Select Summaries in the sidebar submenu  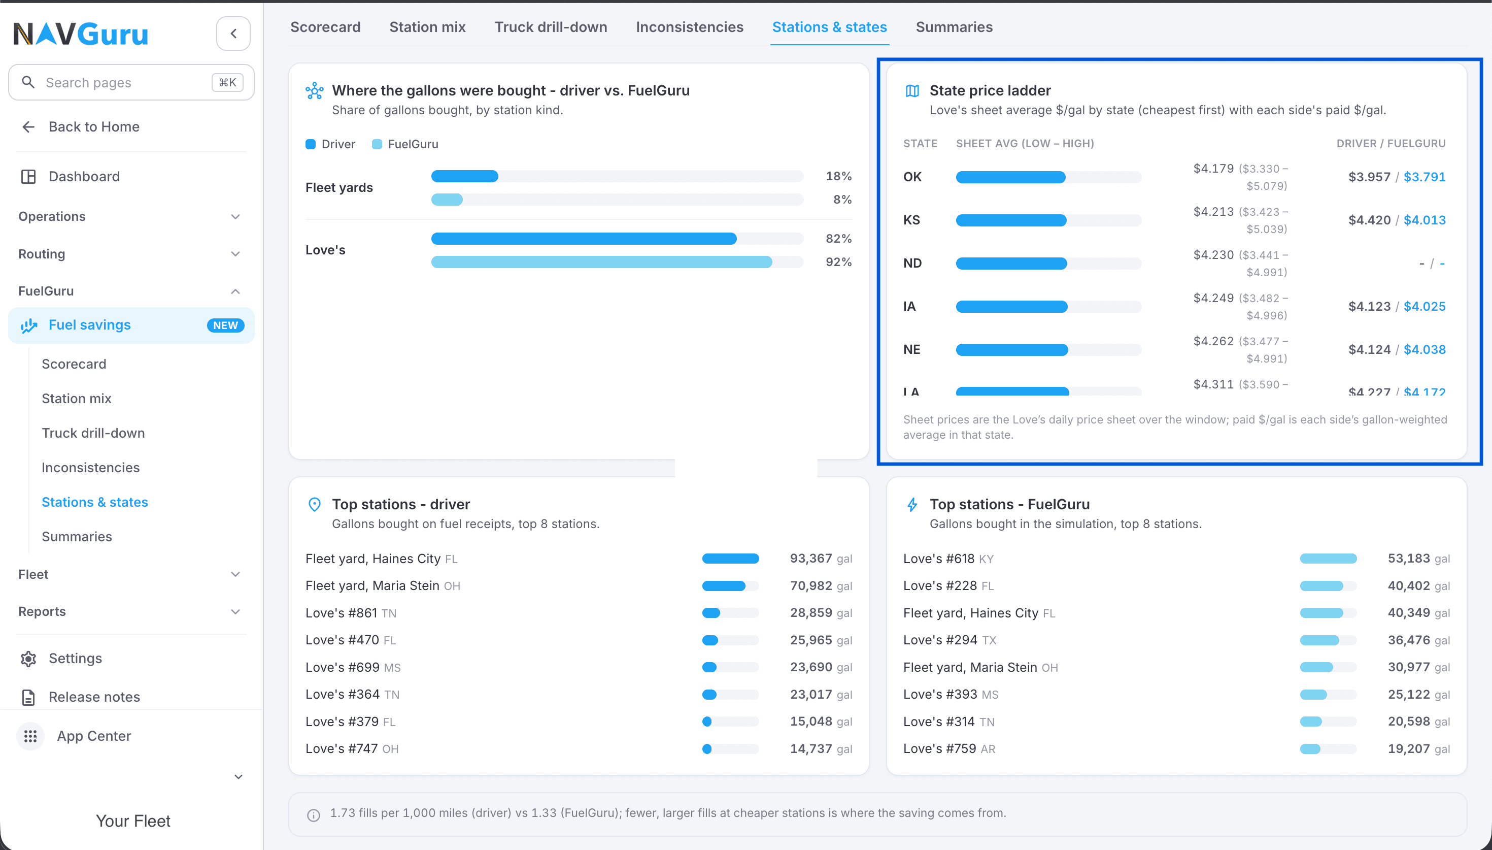(77, 537)
